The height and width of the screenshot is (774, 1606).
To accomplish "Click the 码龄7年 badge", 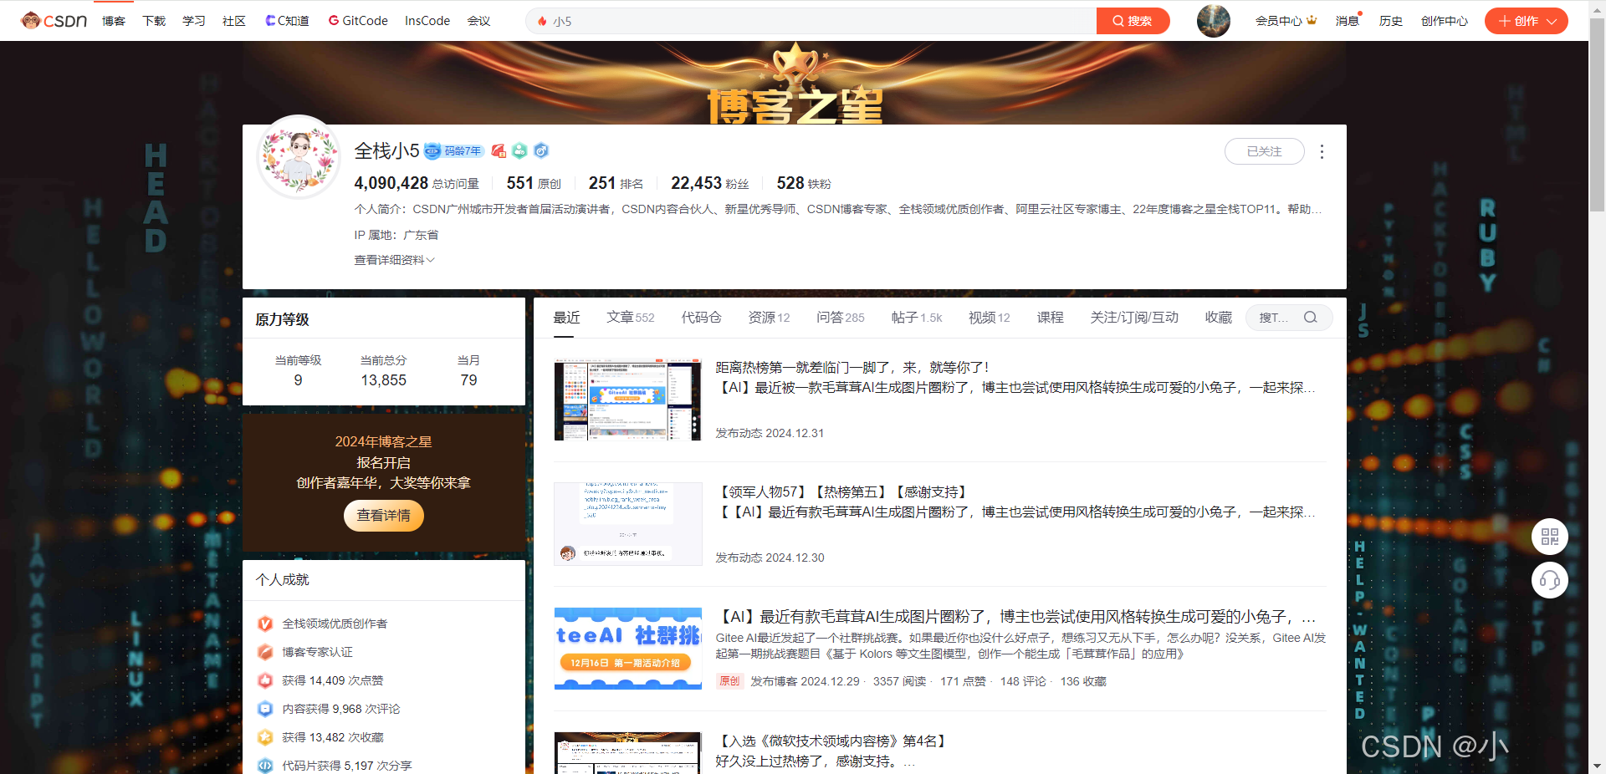I will (454, 151).
